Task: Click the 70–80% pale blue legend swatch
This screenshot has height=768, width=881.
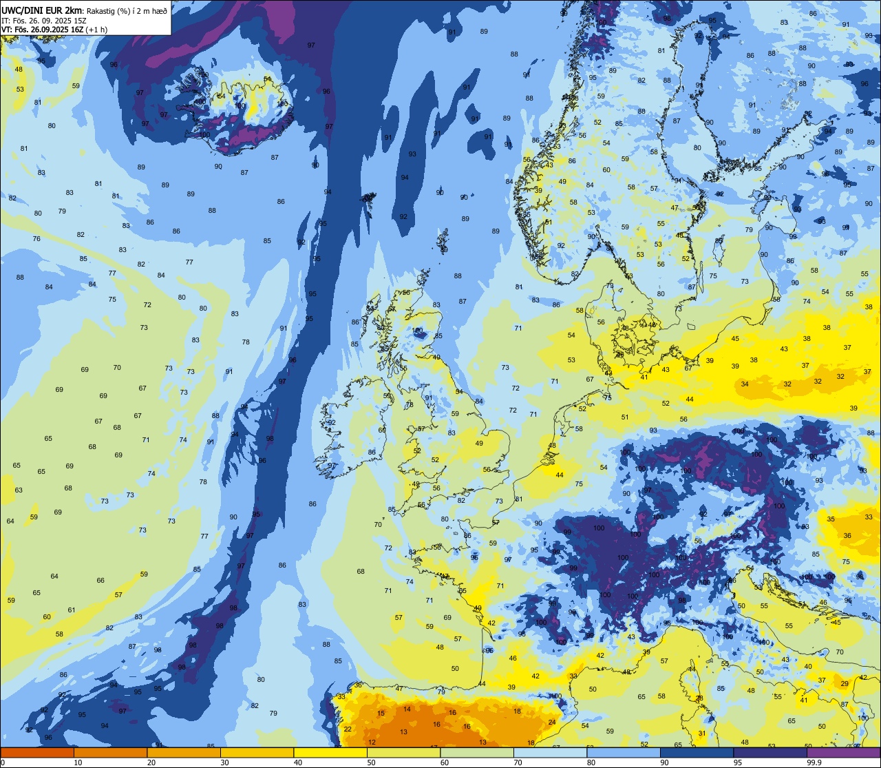Action: (x=550, y=752)
